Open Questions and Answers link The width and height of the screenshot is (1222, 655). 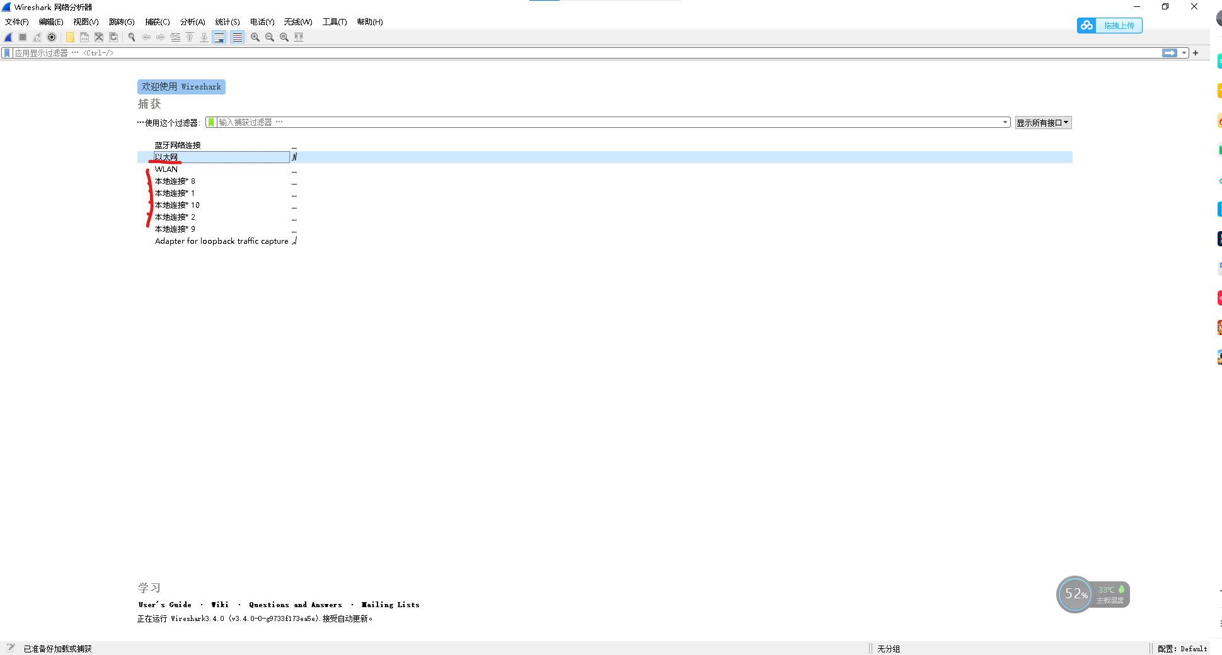click(x=296, y=605)
